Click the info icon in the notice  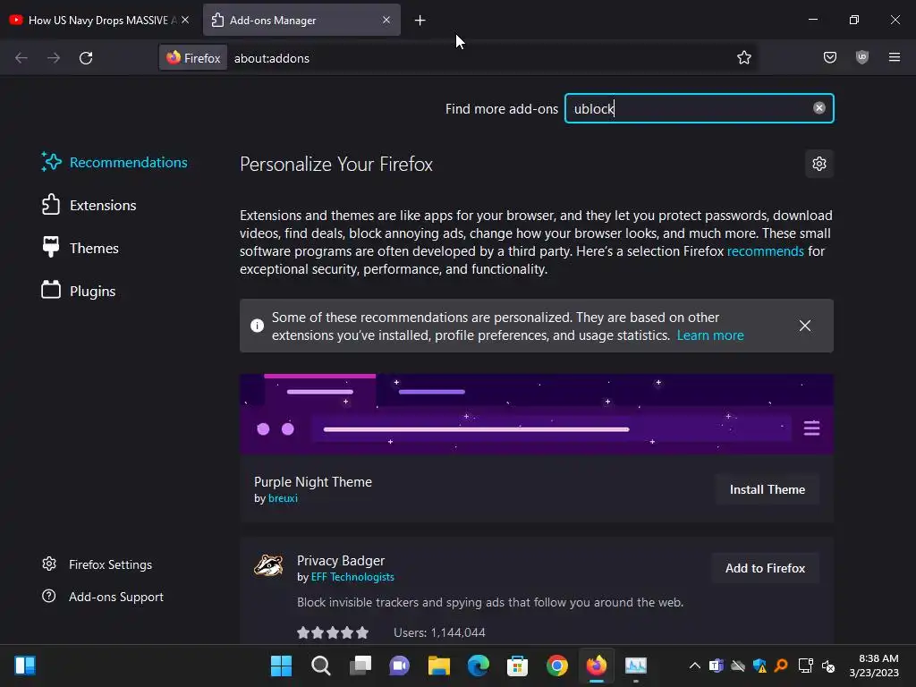pyautogui.click(x=257, y=326)
